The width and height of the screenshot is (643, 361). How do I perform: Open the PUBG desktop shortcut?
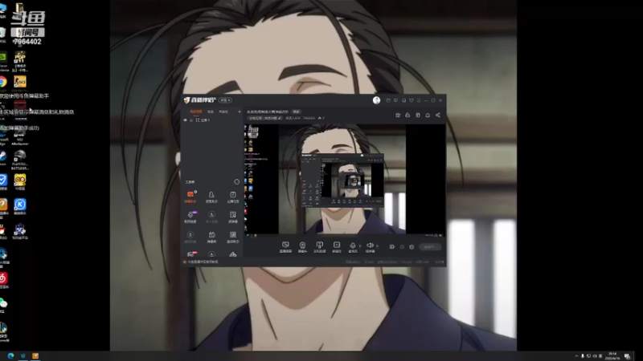(x=19, y=160)
